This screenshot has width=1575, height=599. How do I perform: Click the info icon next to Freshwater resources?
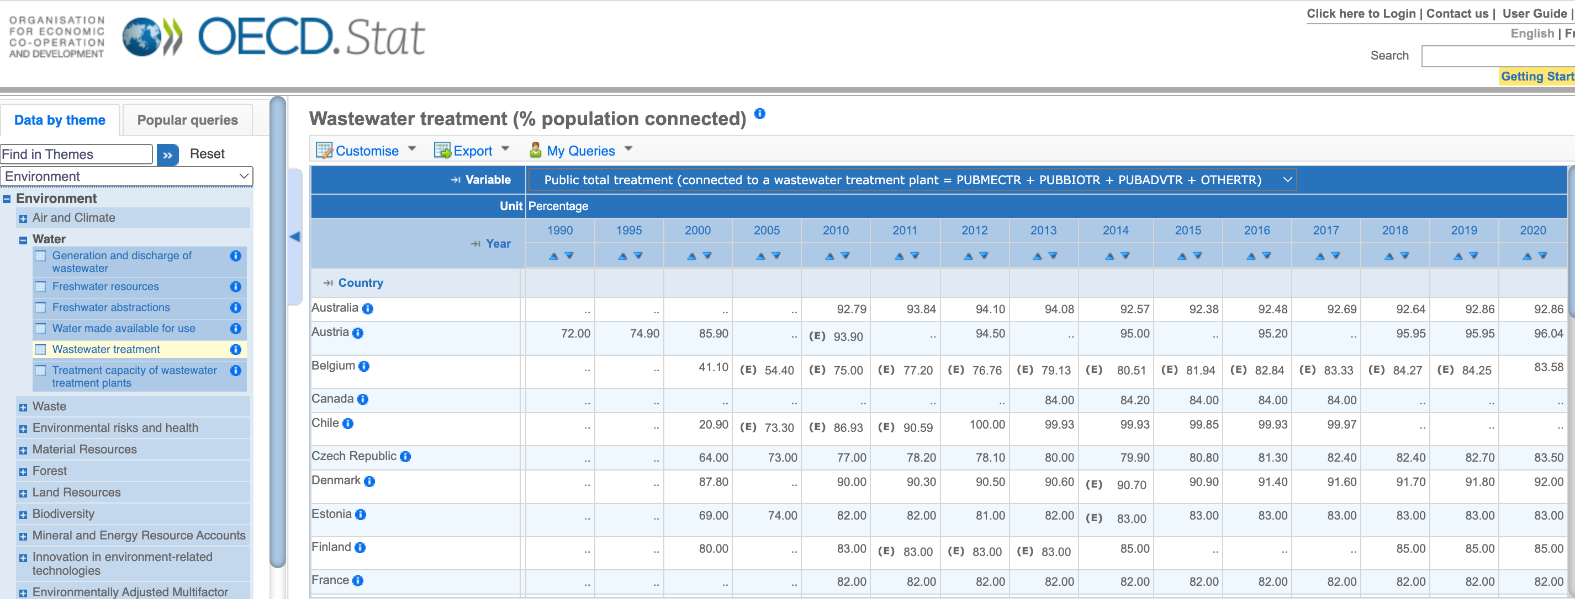click(x=235, y=287)
